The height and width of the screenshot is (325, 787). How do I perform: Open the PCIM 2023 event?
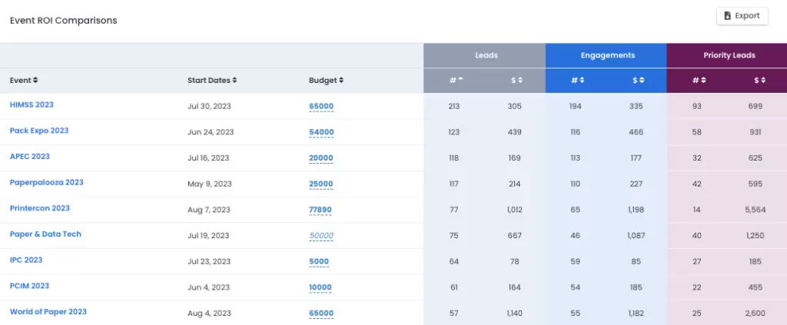[x=30, y=286]
